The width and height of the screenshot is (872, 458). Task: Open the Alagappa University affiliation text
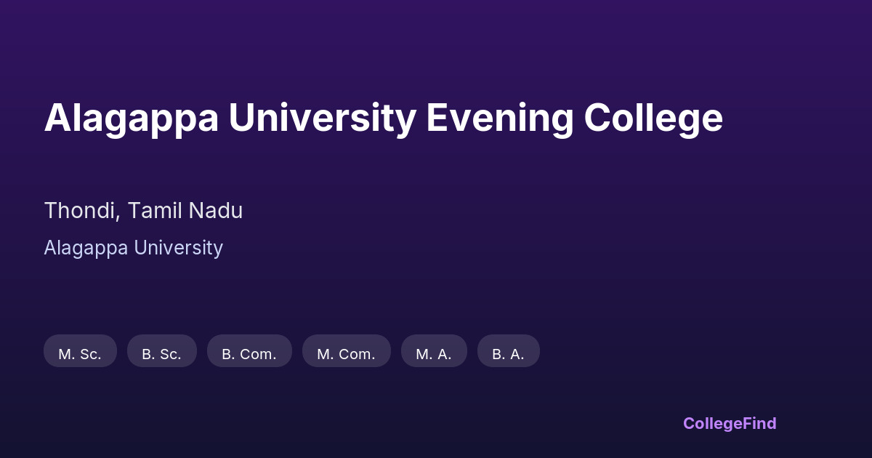[133, 248]
